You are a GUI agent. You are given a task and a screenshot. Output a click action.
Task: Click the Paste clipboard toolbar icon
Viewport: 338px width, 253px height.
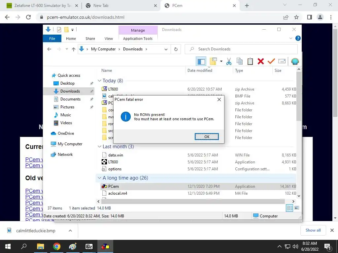[250, 61]
